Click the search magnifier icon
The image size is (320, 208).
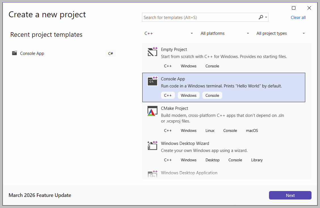[x=261, y=17]
